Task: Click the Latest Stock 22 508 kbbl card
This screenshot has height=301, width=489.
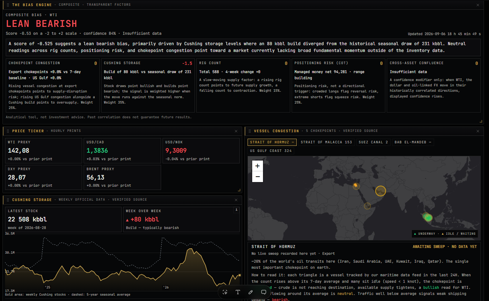Action: 63,219
